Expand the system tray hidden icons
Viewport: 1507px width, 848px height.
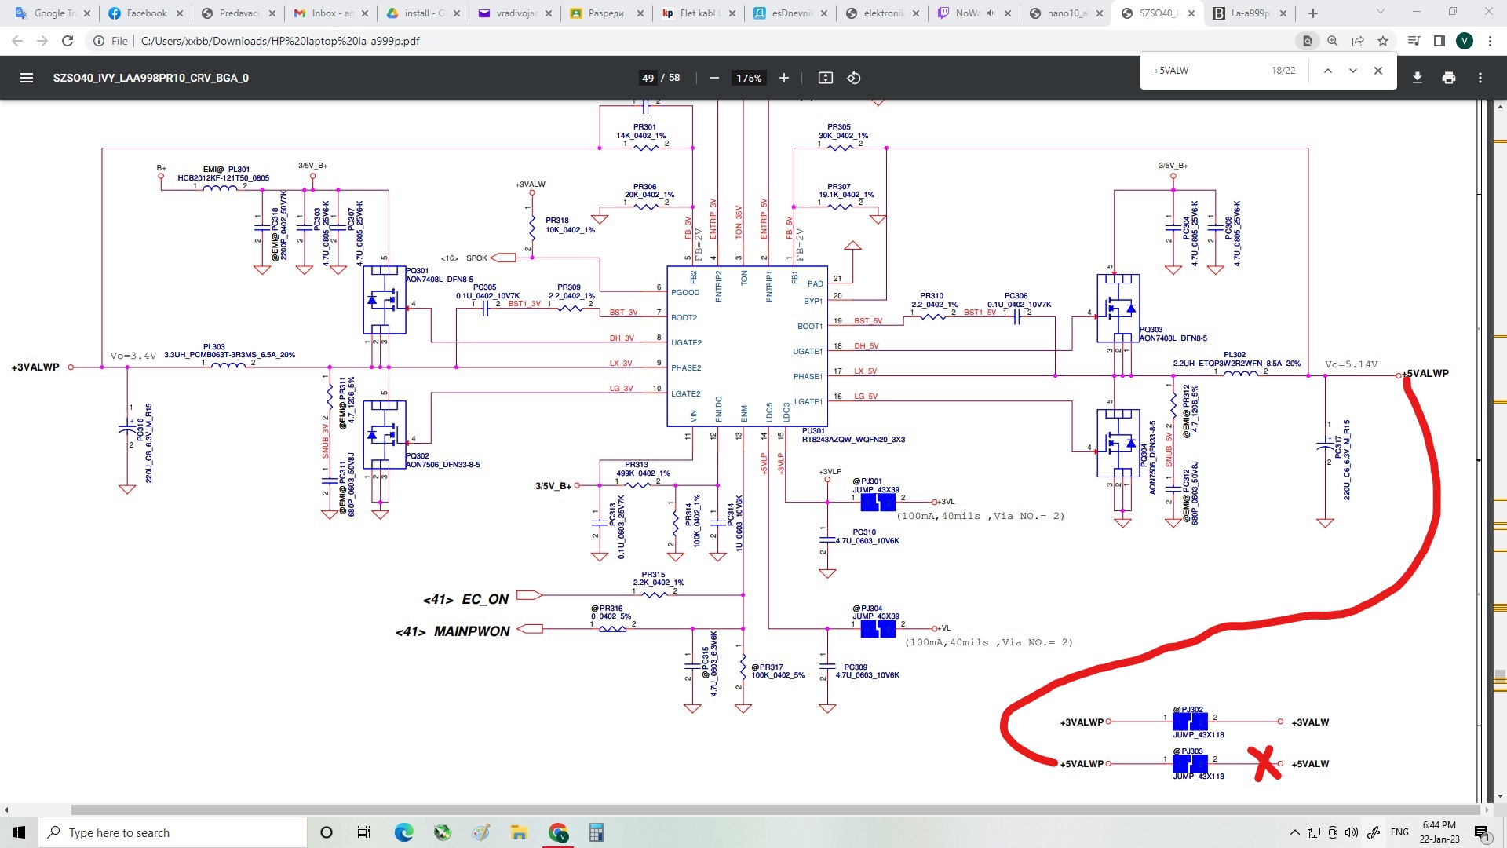[x=1294, y=832]
